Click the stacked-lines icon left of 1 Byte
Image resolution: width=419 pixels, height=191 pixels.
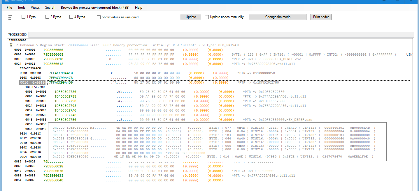tap(10, 17)
